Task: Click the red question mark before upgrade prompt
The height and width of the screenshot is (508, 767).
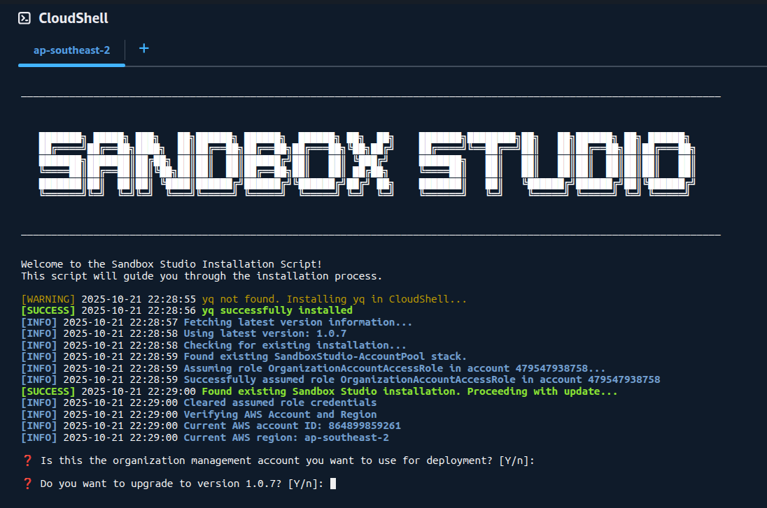Action: [x=27, y=484]
